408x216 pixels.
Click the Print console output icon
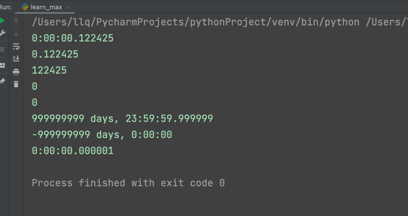[16, 72]
